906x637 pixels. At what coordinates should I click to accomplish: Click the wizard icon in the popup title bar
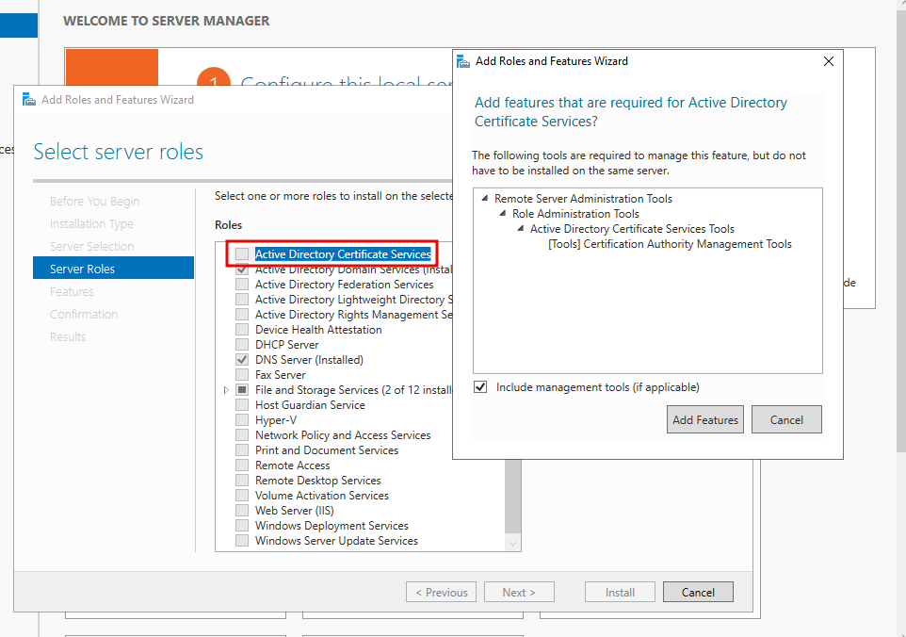click(463, 61)
